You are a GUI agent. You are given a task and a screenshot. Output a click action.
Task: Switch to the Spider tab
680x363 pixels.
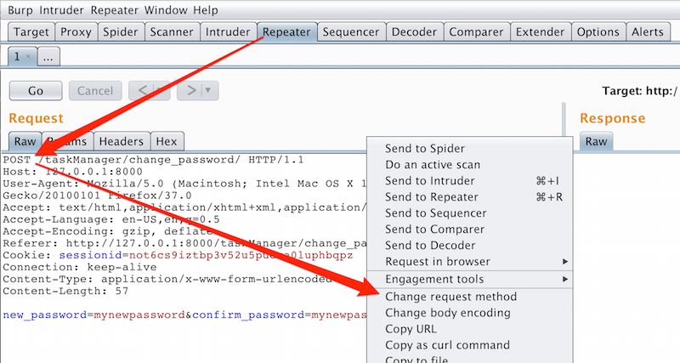coord(121,31)
